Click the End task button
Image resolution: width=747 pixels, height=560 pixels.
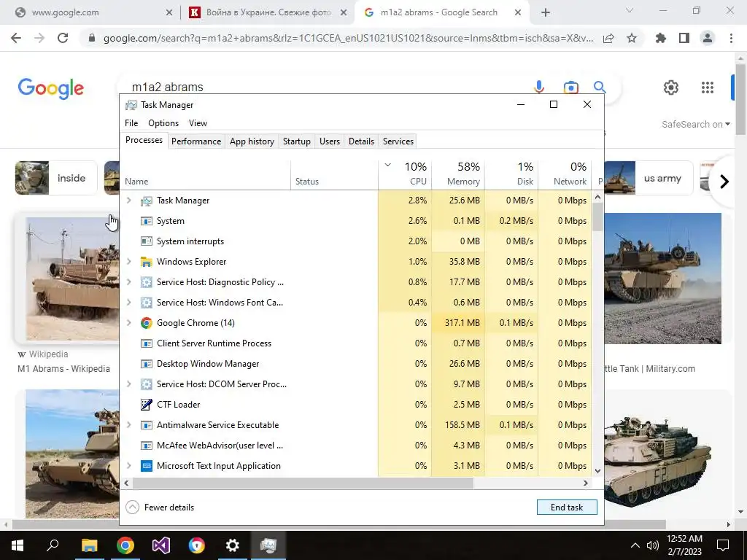point(567,507)
